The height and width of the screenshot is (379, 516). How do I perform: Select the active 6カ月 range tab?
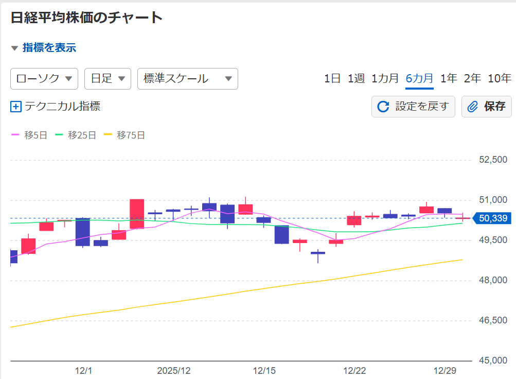[419, 79]
